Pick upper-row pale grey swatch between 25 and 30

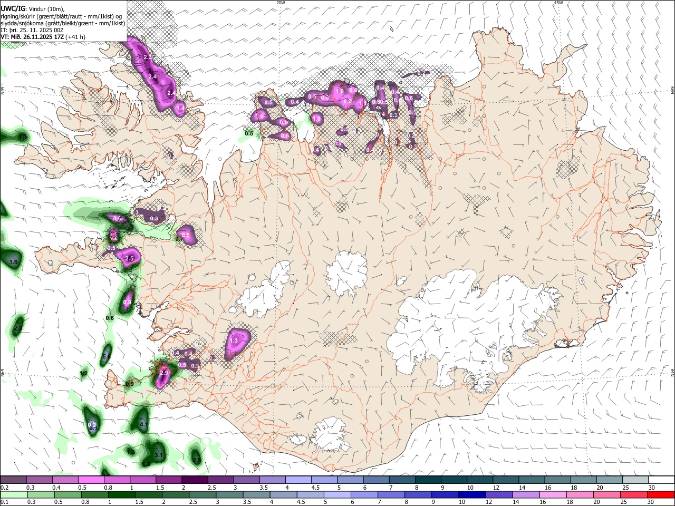(x=635, y=480)
